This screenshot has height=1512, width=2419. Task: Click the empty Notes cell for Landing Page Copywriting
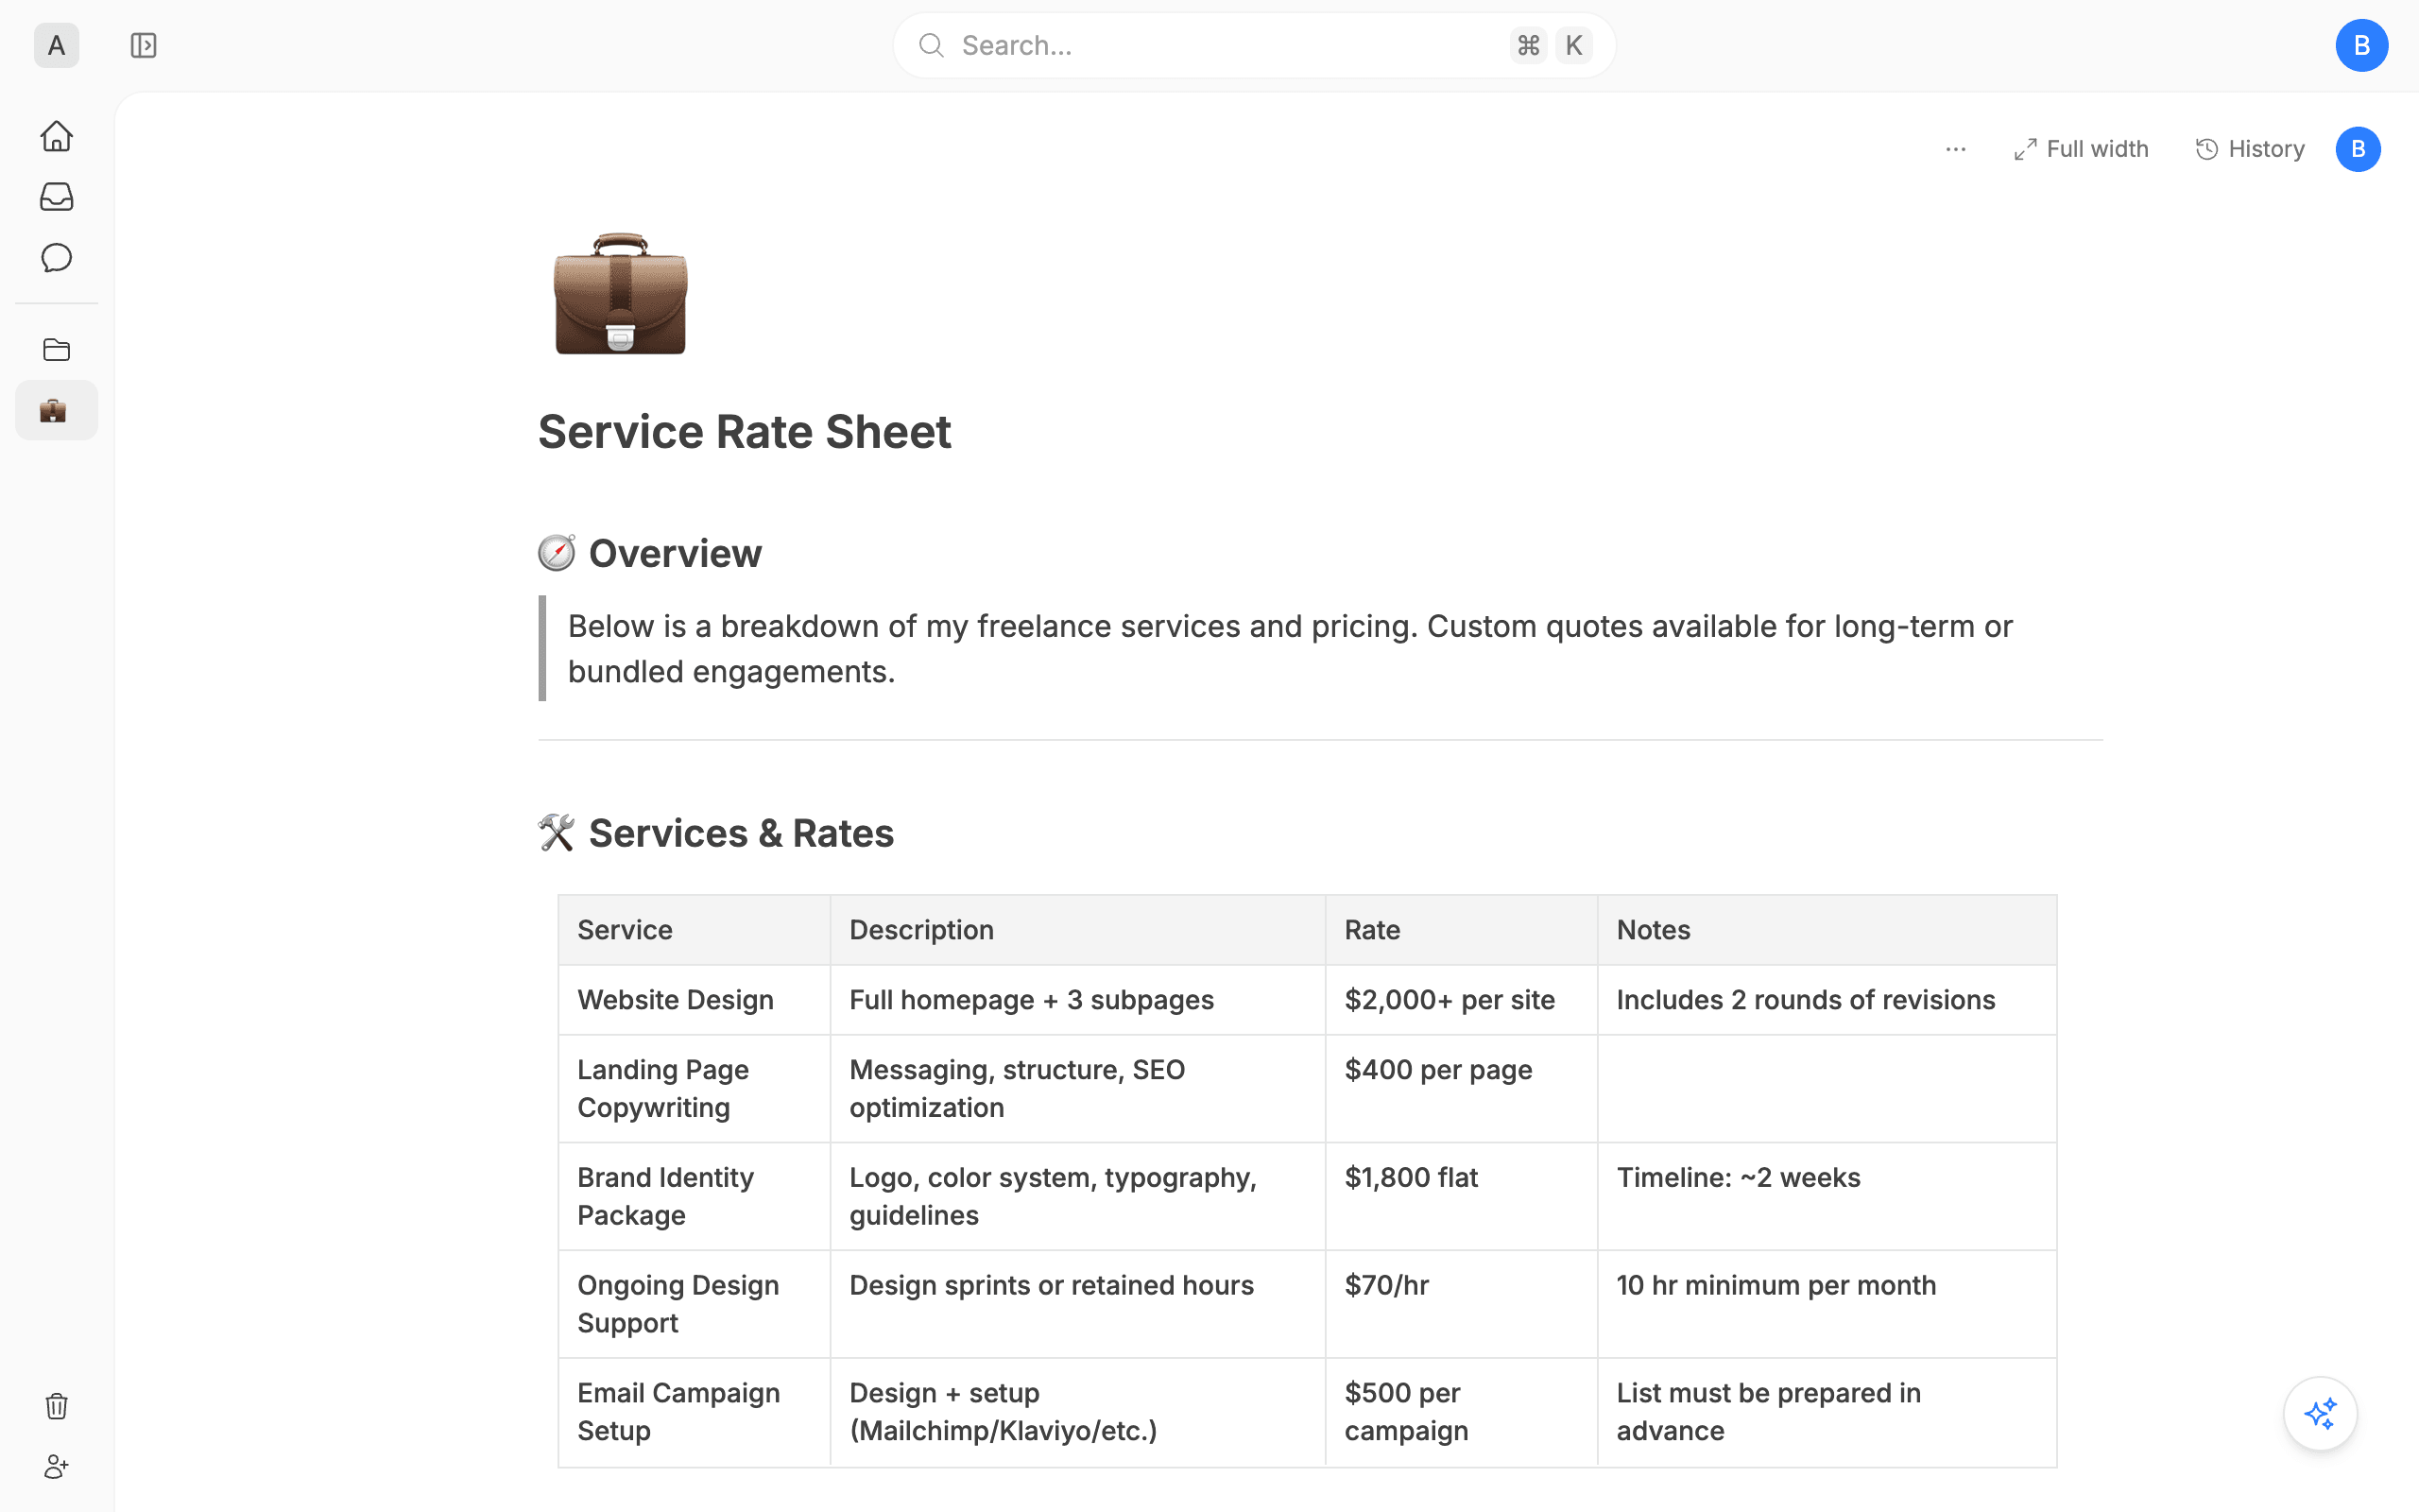click(x=1827, y=1089)
